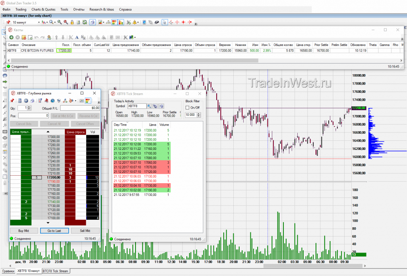This screenshot has width=407, height=276.
Task: Switch to the BTCF8 Tick Stream tab
Action: tap(55, 271)
